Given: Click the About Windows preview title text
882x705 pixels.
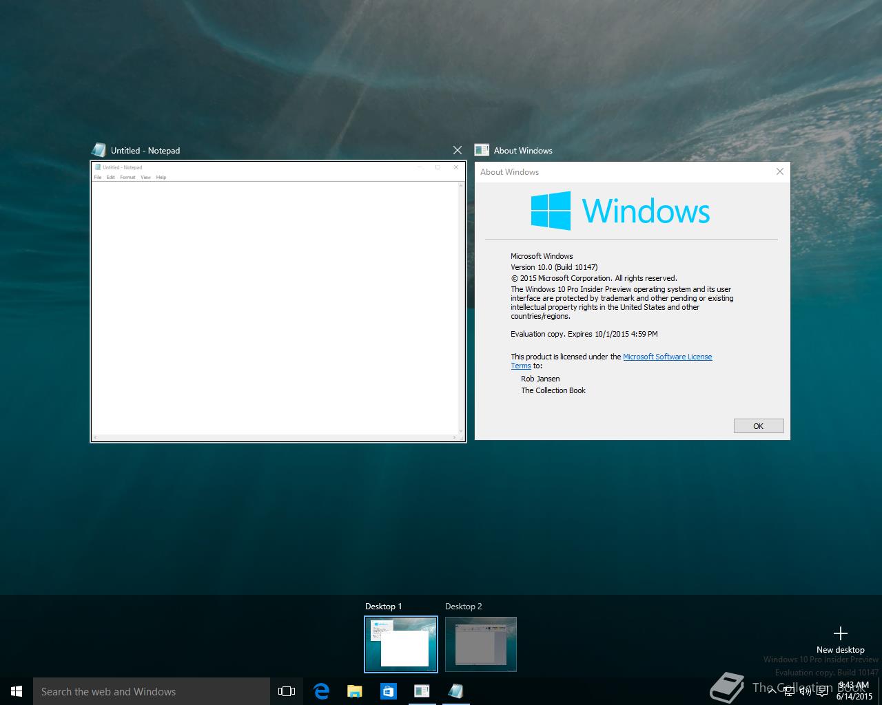Looking at the screenshot, I should 523,151.
